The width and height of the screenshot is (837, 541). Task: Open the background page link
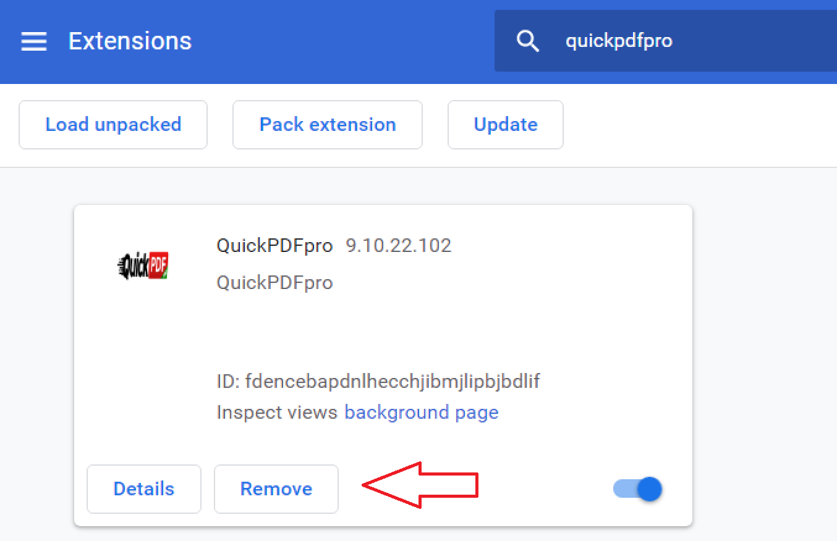422,412
